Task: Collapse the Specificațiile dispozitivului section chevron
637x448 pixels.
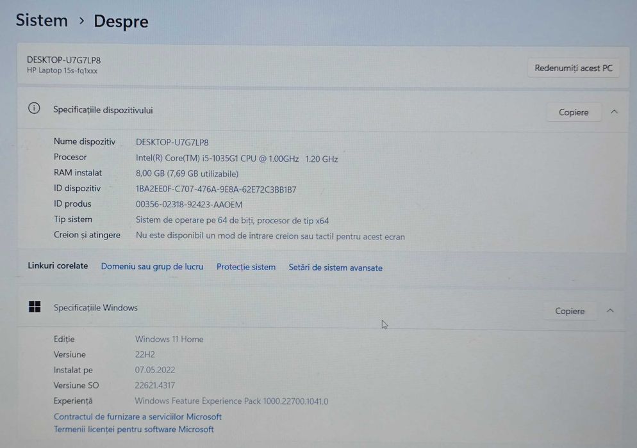Action: tap(614, 111)
